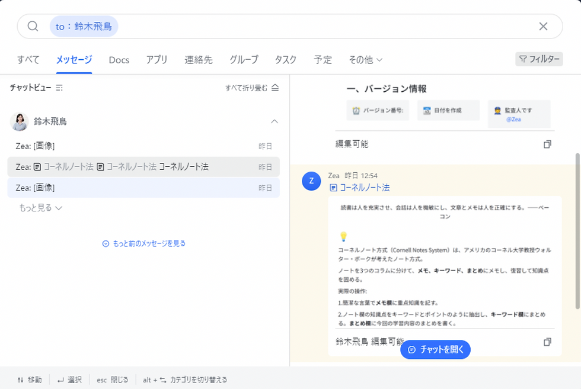Open the 連絡先 tab

click(199, 60)
